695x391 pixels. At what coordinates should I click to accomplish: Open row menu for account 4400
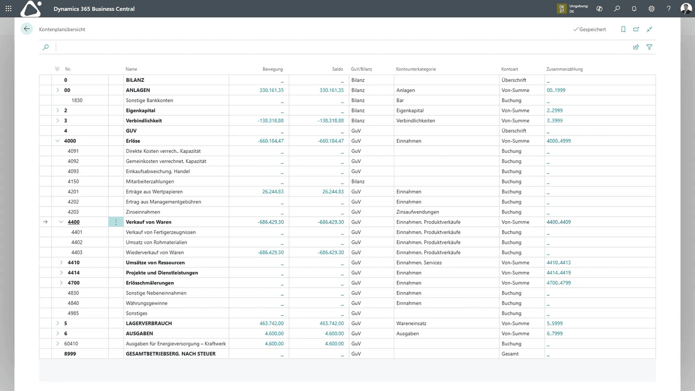pos(116,222)
